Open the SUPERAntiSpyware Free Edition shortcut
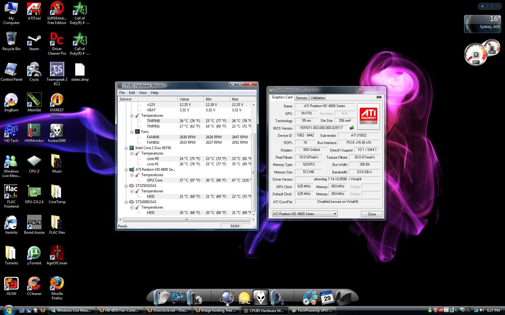This screenshot has width=505, height=315. pos(57,13)
